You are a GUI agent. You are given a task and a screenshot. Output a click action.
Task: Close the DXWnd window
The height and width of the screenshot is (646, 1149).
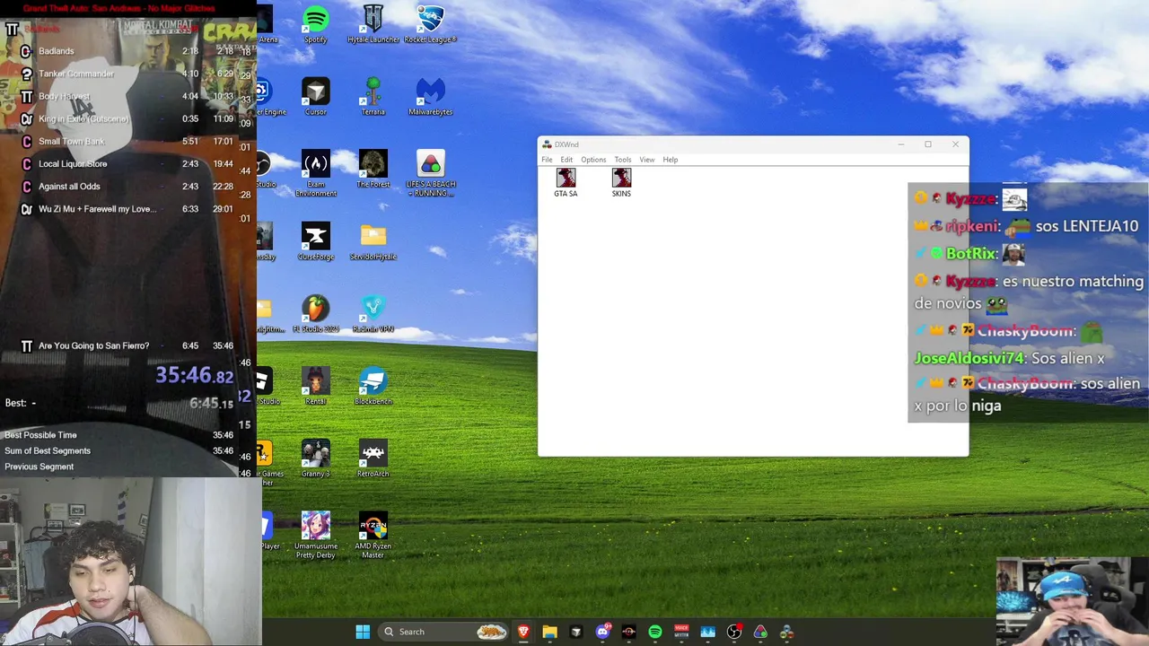tap(955, 144)
